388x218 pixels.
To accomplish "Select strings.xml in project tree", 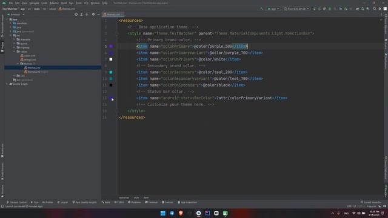I will coord(28,59).
